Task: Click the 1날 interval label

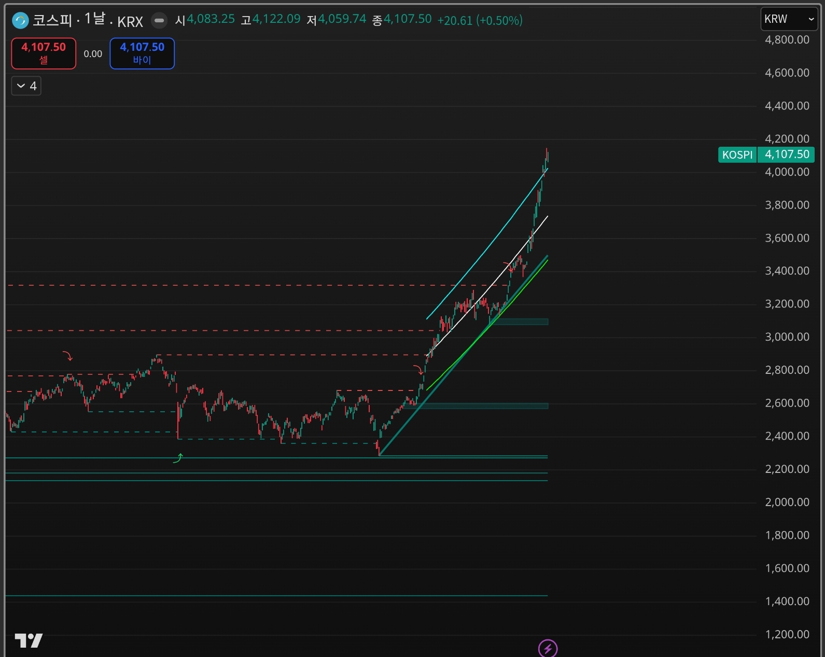Action: [x=95, y=20]
